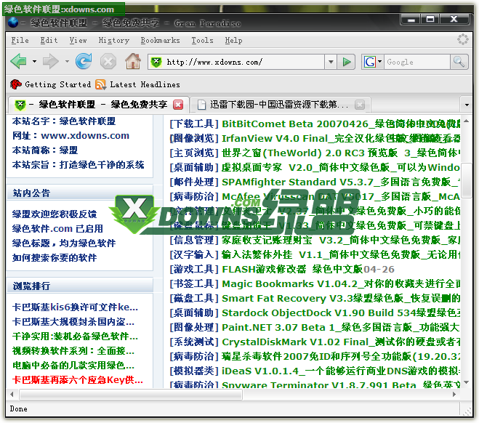The image size is (479, 423).
Task: Click the green Back arrow button
Action: point(19,61)
